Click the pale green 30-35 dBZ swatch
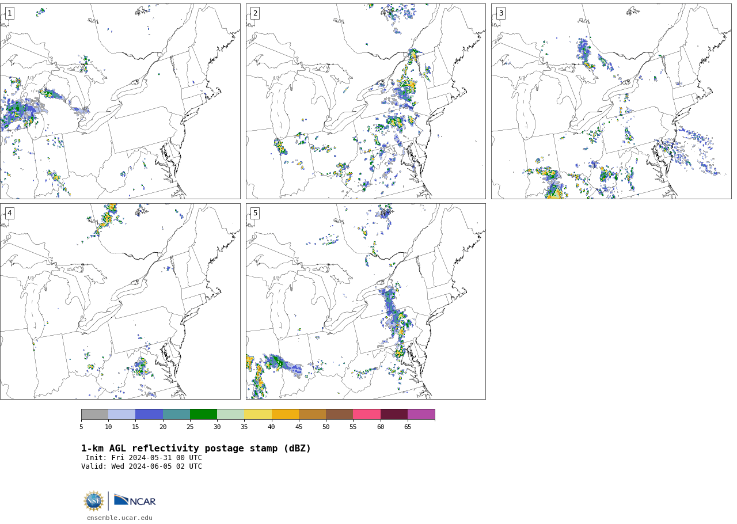This screenshot has width=737, height=524. point(230,415)
